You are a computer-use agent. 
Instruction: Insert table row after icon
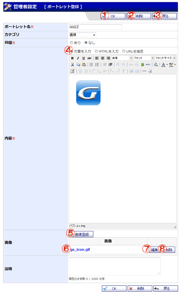click(98, 71)
